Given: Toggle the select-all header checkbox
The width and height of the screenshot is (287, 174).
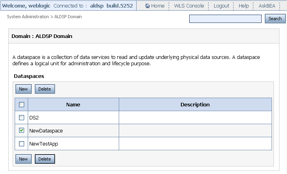Looking at the screenshot, I should click(x=21, y=105).
